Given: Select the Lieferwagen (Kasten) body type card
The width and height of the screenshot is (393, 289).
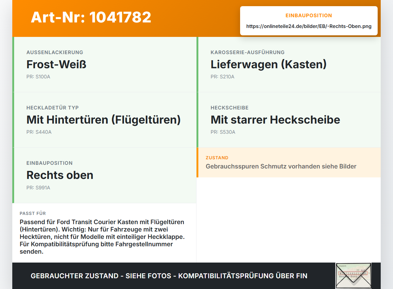Looking at the screenshot, I should coord(289,65).
